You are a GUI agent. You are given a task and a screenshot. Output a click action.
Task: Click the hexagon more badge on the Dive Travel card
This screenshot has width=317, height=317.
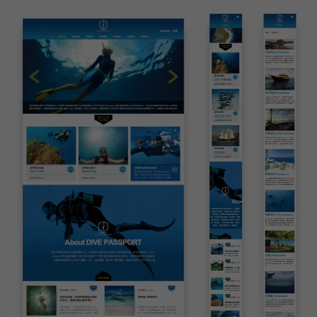coord(71,169)
